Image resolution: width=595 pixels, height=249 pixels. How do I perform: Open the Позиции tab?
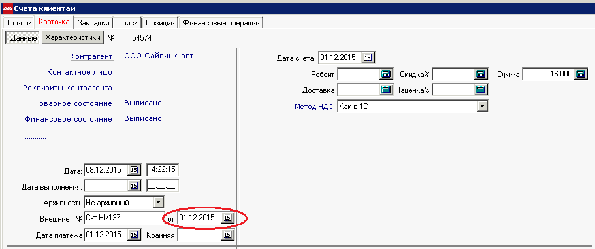point(160,23)
